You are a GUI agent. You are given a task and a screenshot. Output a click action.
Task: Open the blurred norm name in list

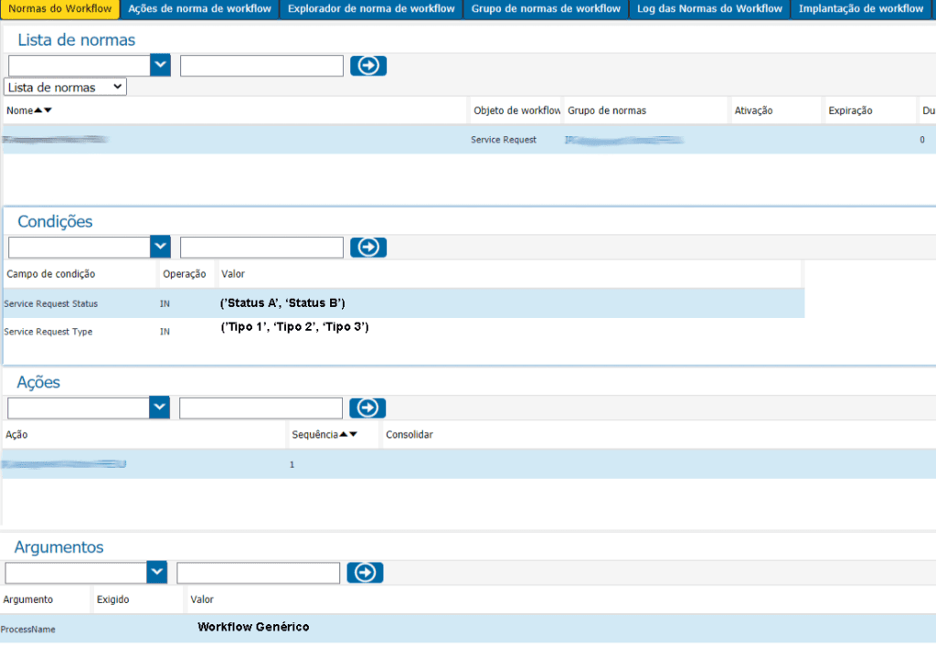(55, 140)
